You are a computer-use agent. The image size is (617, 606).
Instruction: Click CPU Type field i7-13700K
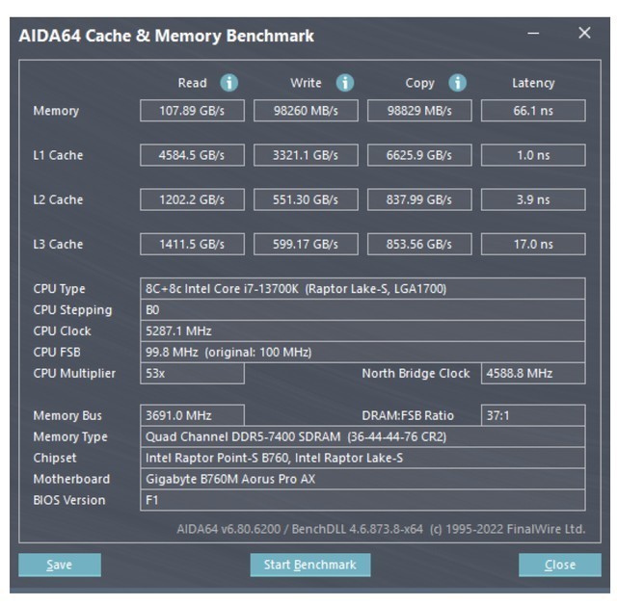pyautogui.click(x=362, y=289)
